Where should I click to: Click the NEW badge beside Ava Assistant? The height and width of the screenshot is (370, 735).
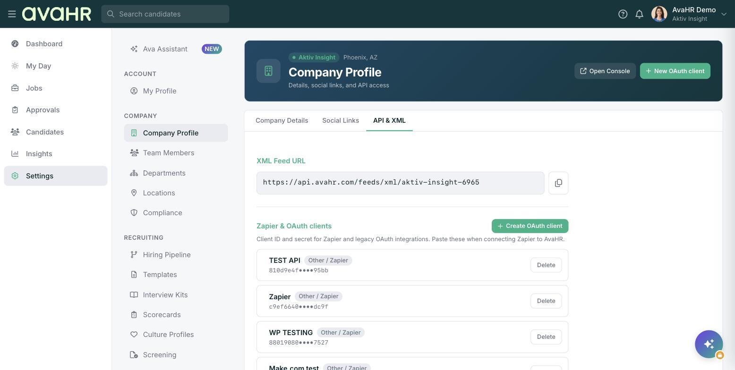[212, 49]
